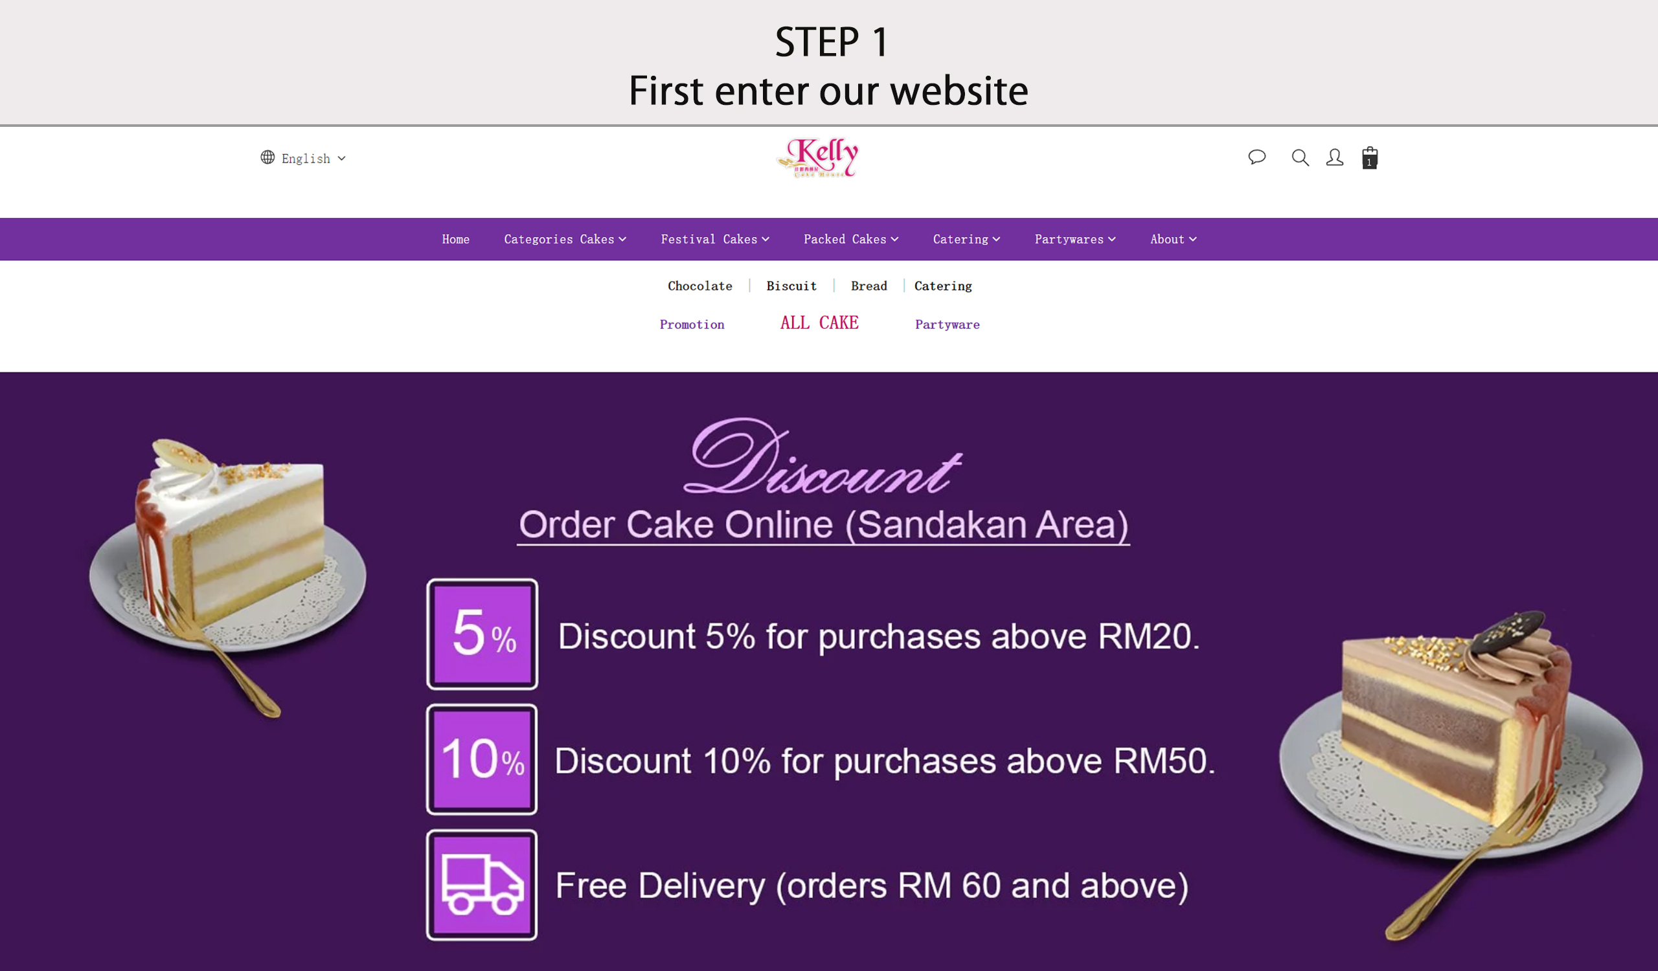Open the chat message bubble icon
Viewport: 1658px width, 971px height.
[x=1256, y=157]
